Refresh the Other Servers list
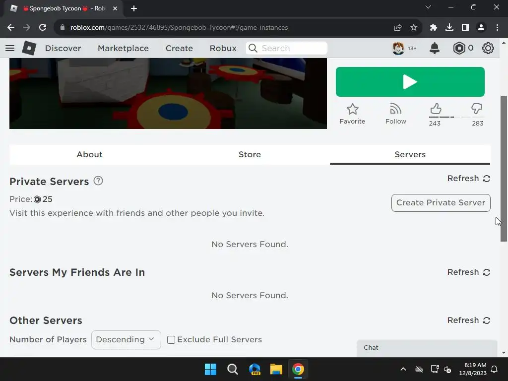This screenshot has width=508, height=381. [x=469, y=320]
